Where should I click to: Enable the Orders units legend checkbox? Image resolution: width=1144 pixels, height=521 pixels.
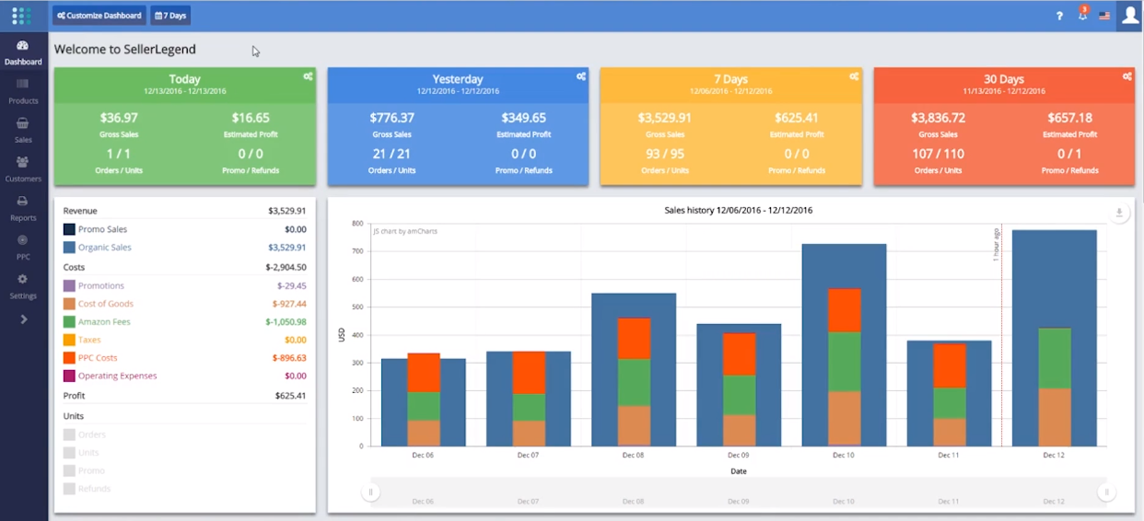(69, 434)
